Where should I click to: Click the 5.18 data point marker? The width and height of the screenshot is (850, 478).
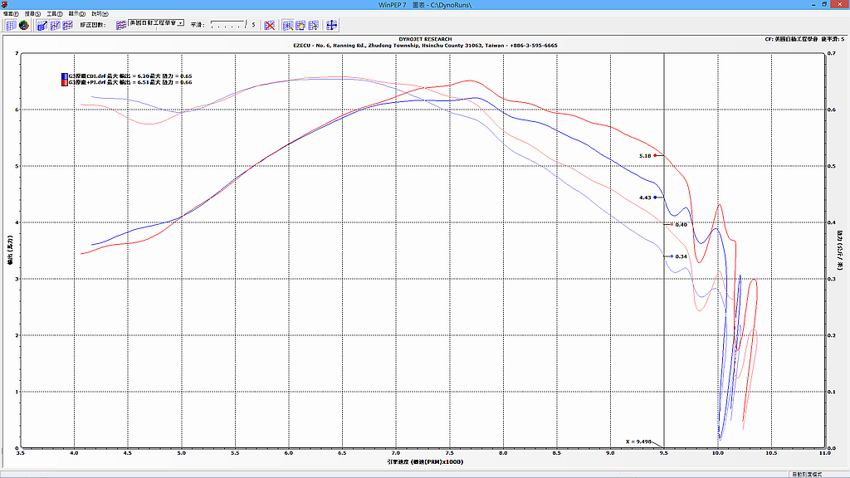coord(656,155)
